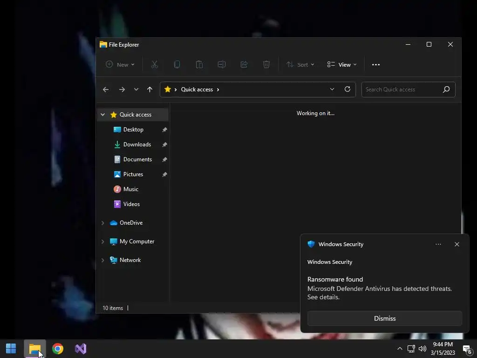Open Windows Security notification options ellipsis
477x358 pixels.
tap(438, 244)
